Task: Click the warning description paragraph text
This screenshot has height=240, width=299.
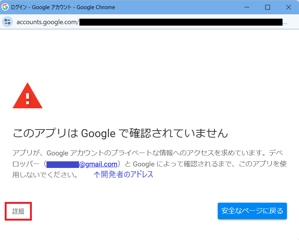Action: click(146, 153)
